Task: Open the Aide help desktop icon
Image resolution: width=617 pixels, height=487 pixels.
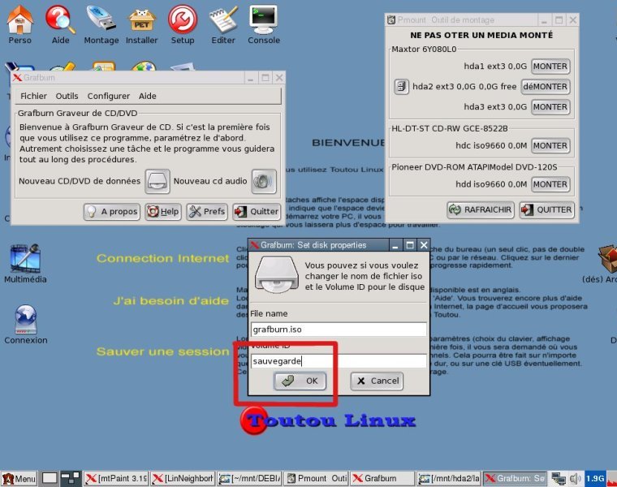Action: click(60, 19)
